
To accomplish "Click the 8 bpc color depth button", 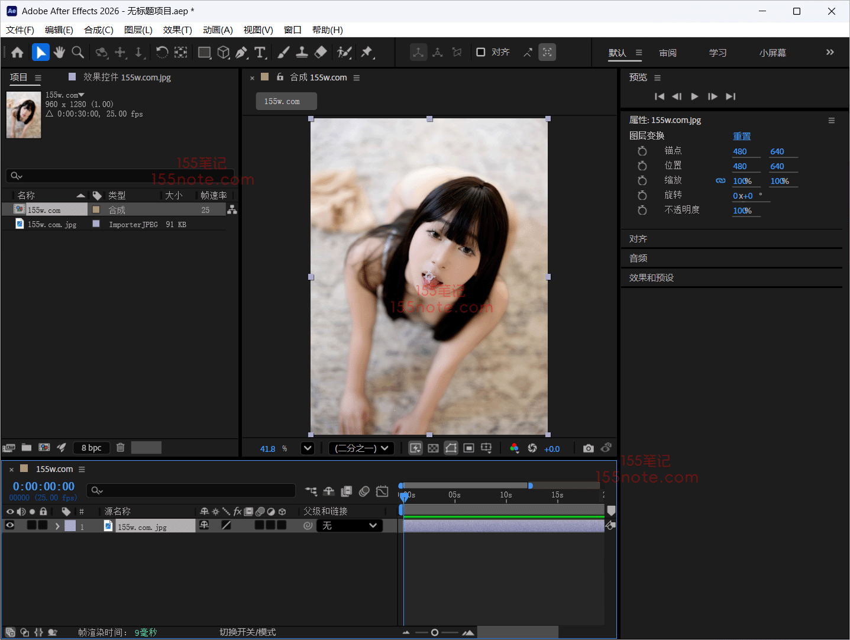I will point(92,448).
